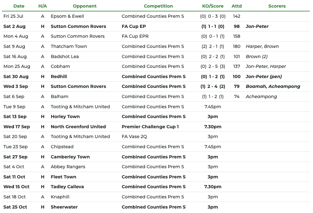Click the Camberley Town opponent
The height and width of the screenshot is (213, 313).
coord(70,157)
